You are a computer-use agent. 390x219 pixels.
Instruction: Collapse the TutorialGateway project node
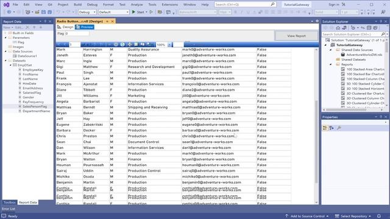[x=325, y=45]
